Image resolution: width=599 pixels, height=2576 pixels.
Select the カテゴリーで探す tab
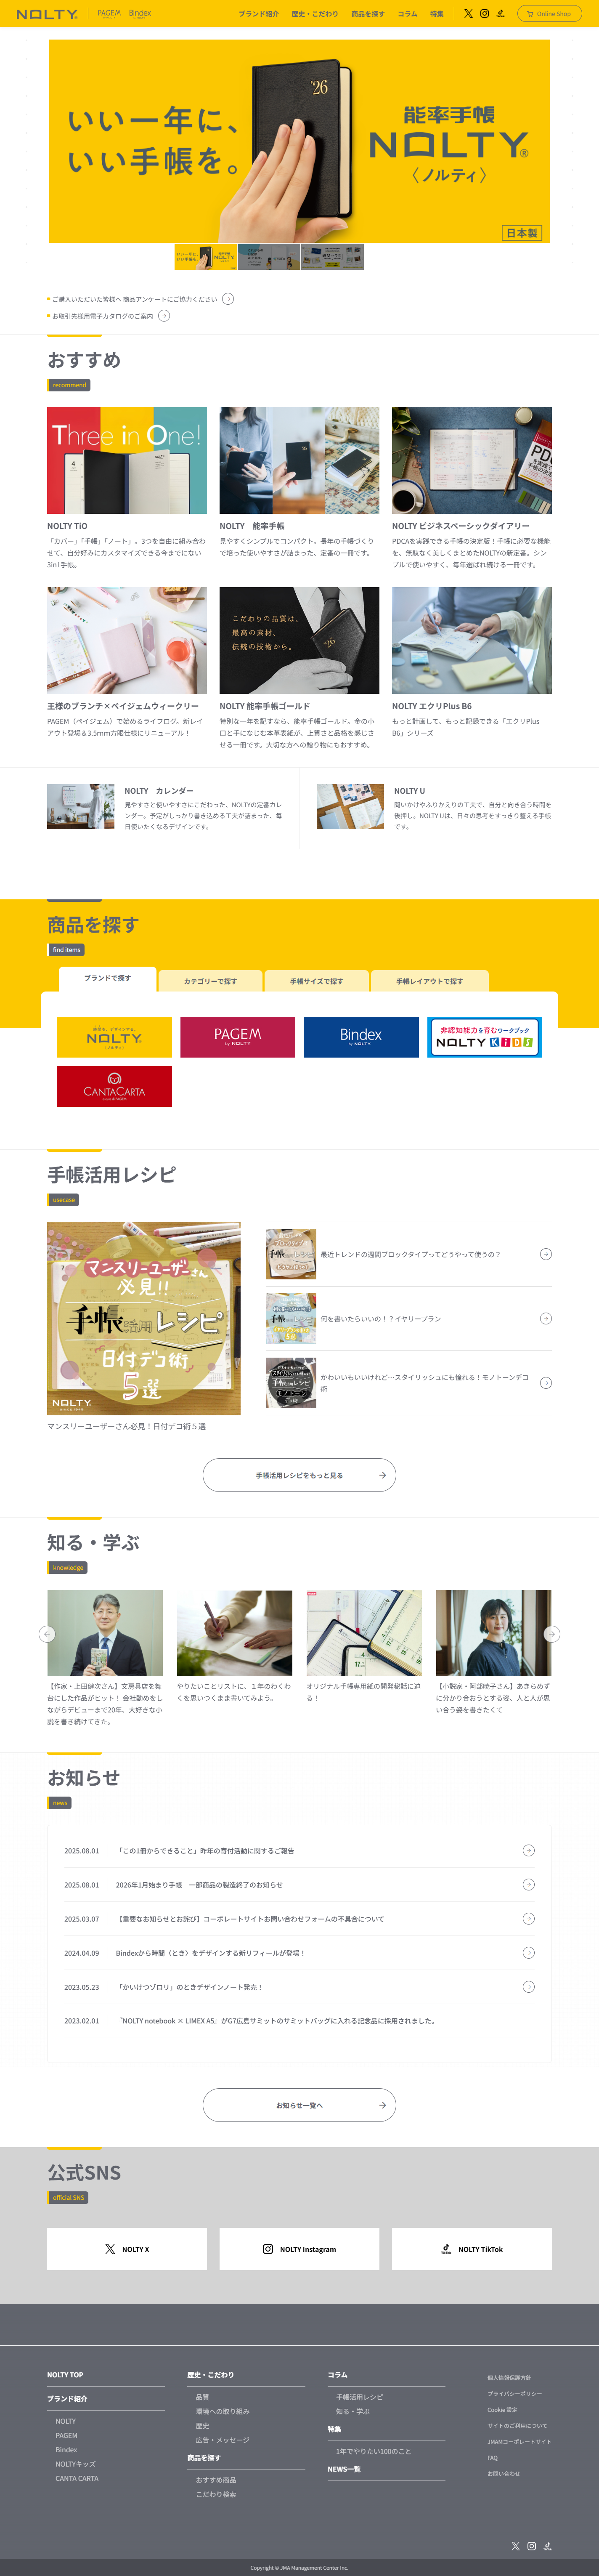210,981
